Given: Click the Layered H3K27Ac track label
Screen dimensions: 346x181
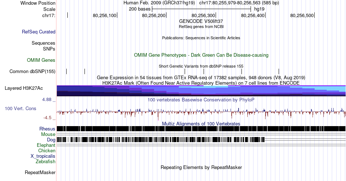Looking at the screenshot, I should 24,88.
